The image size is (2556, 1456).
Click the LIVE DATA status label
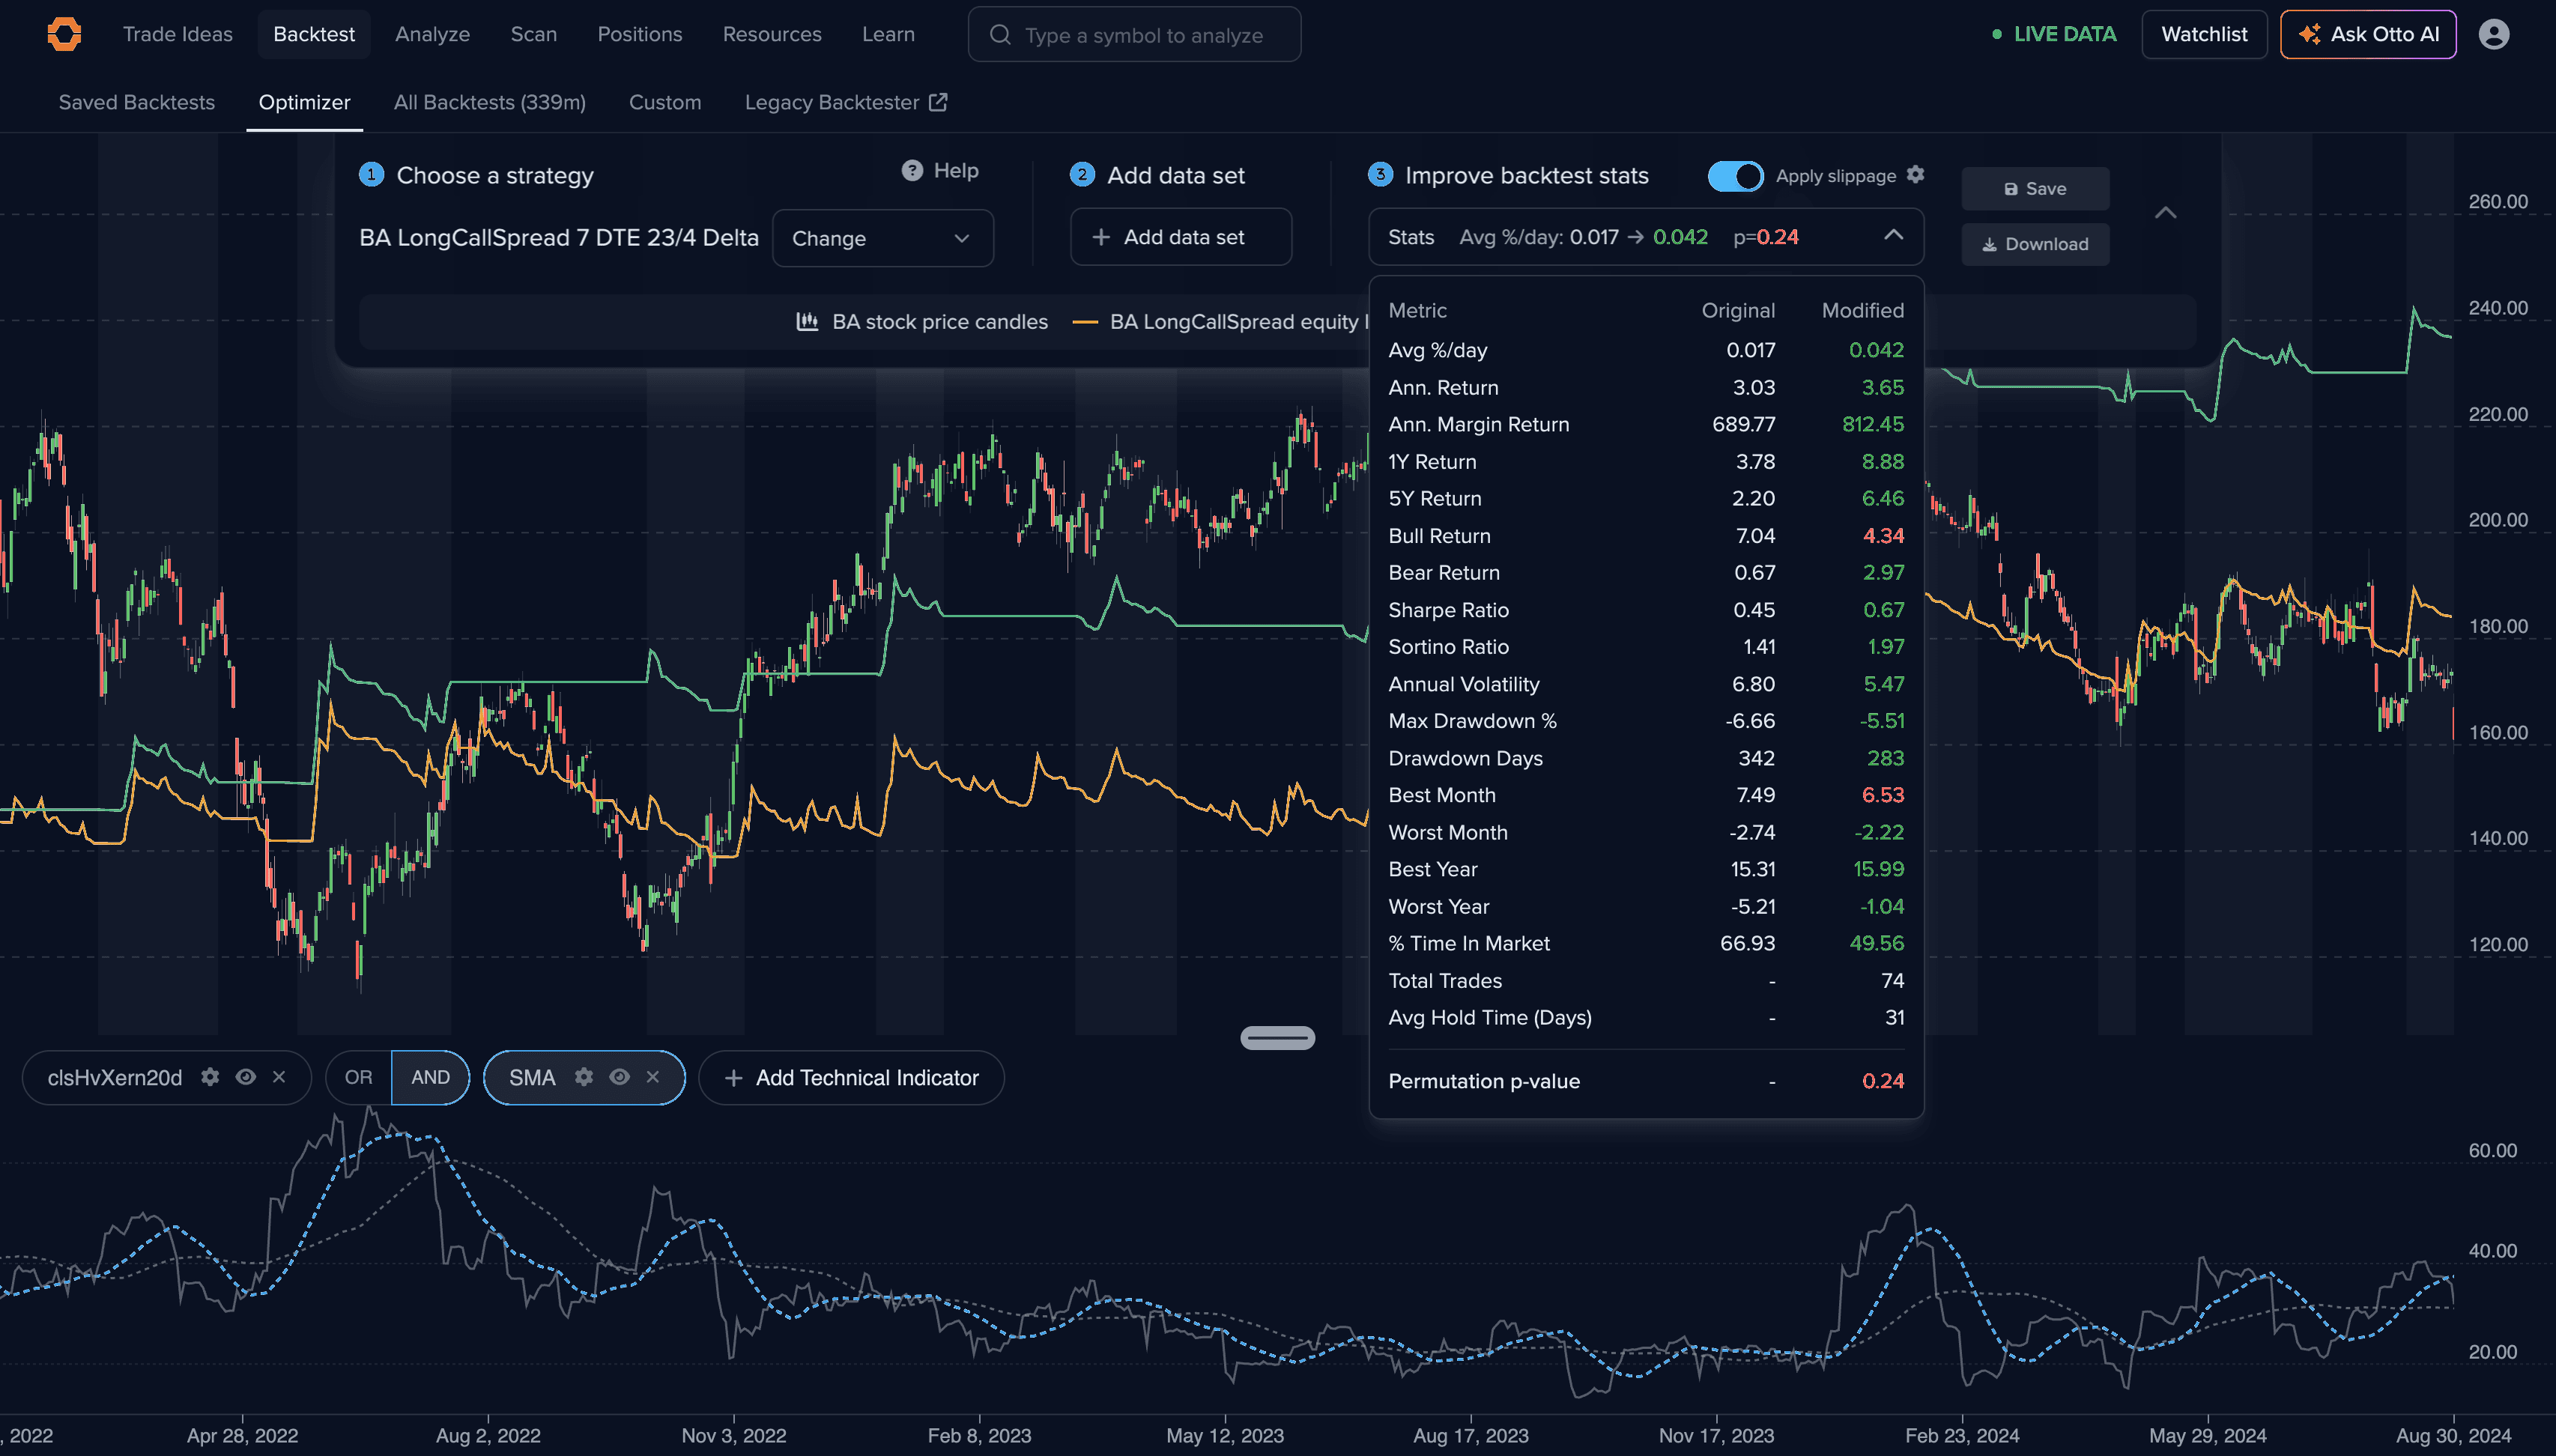pos(2064,34)
